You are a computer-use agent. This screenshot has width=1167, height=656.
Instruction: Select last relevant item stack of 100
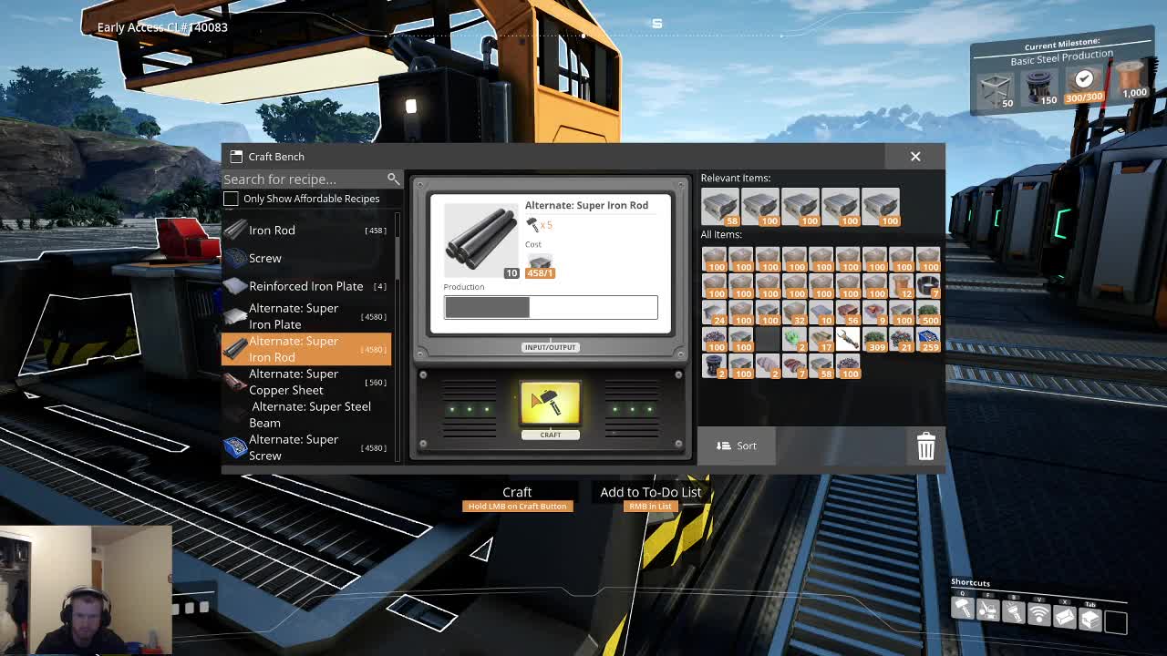(x=881, y=207)
